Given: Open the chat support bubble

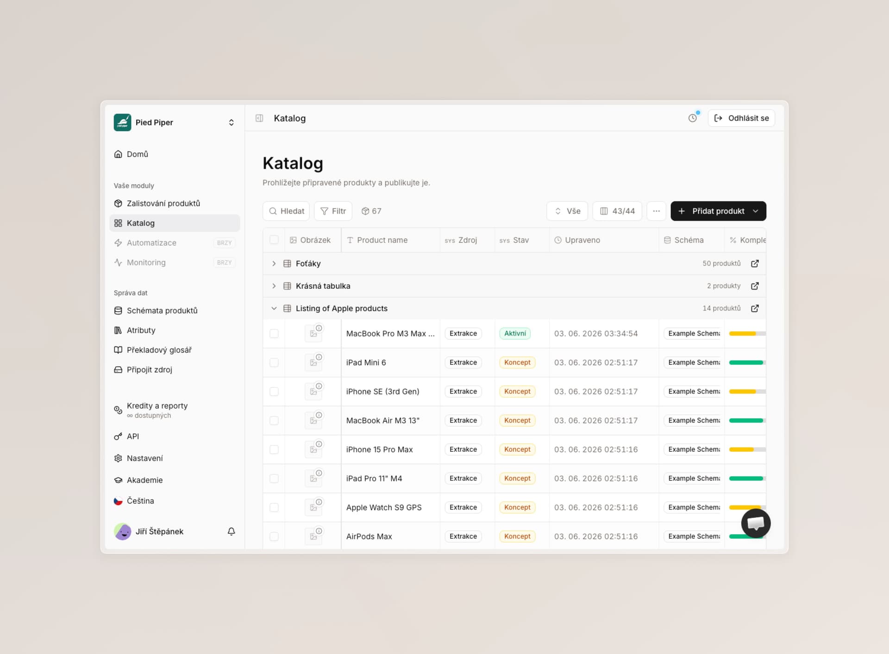Looking at the screenshot, I should point(756,523).
